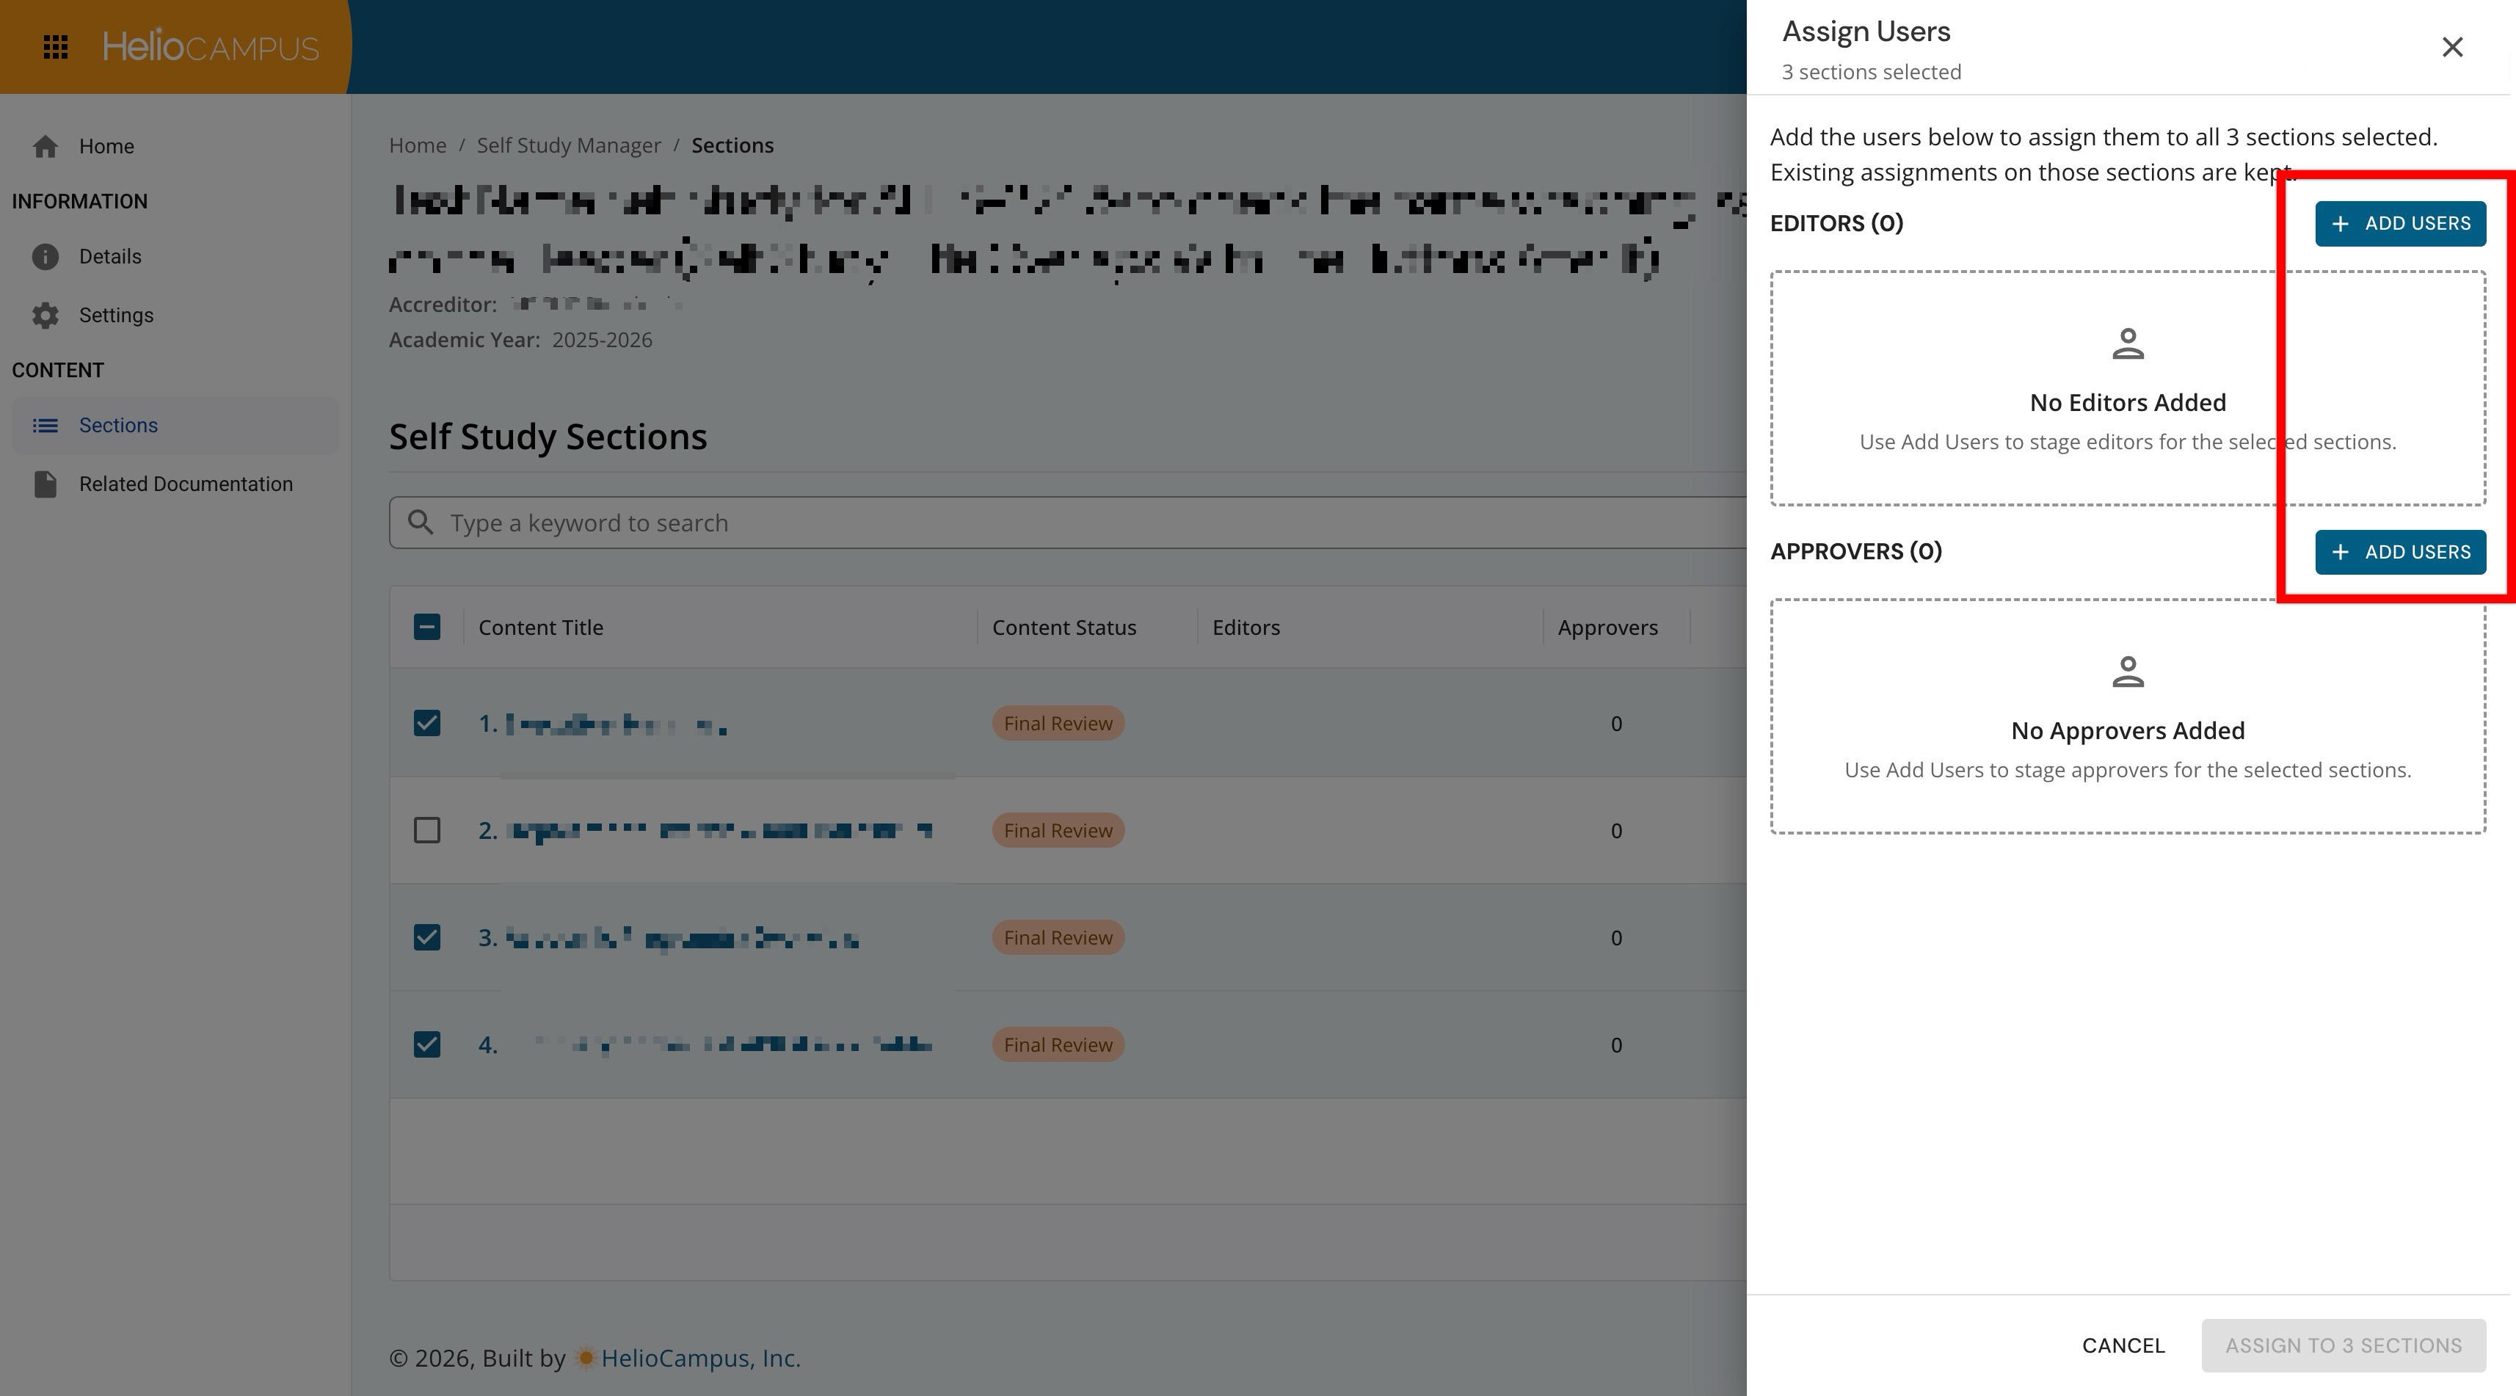Click the Cancel button
2516x1396 pixels.
pos(2123,1345)
